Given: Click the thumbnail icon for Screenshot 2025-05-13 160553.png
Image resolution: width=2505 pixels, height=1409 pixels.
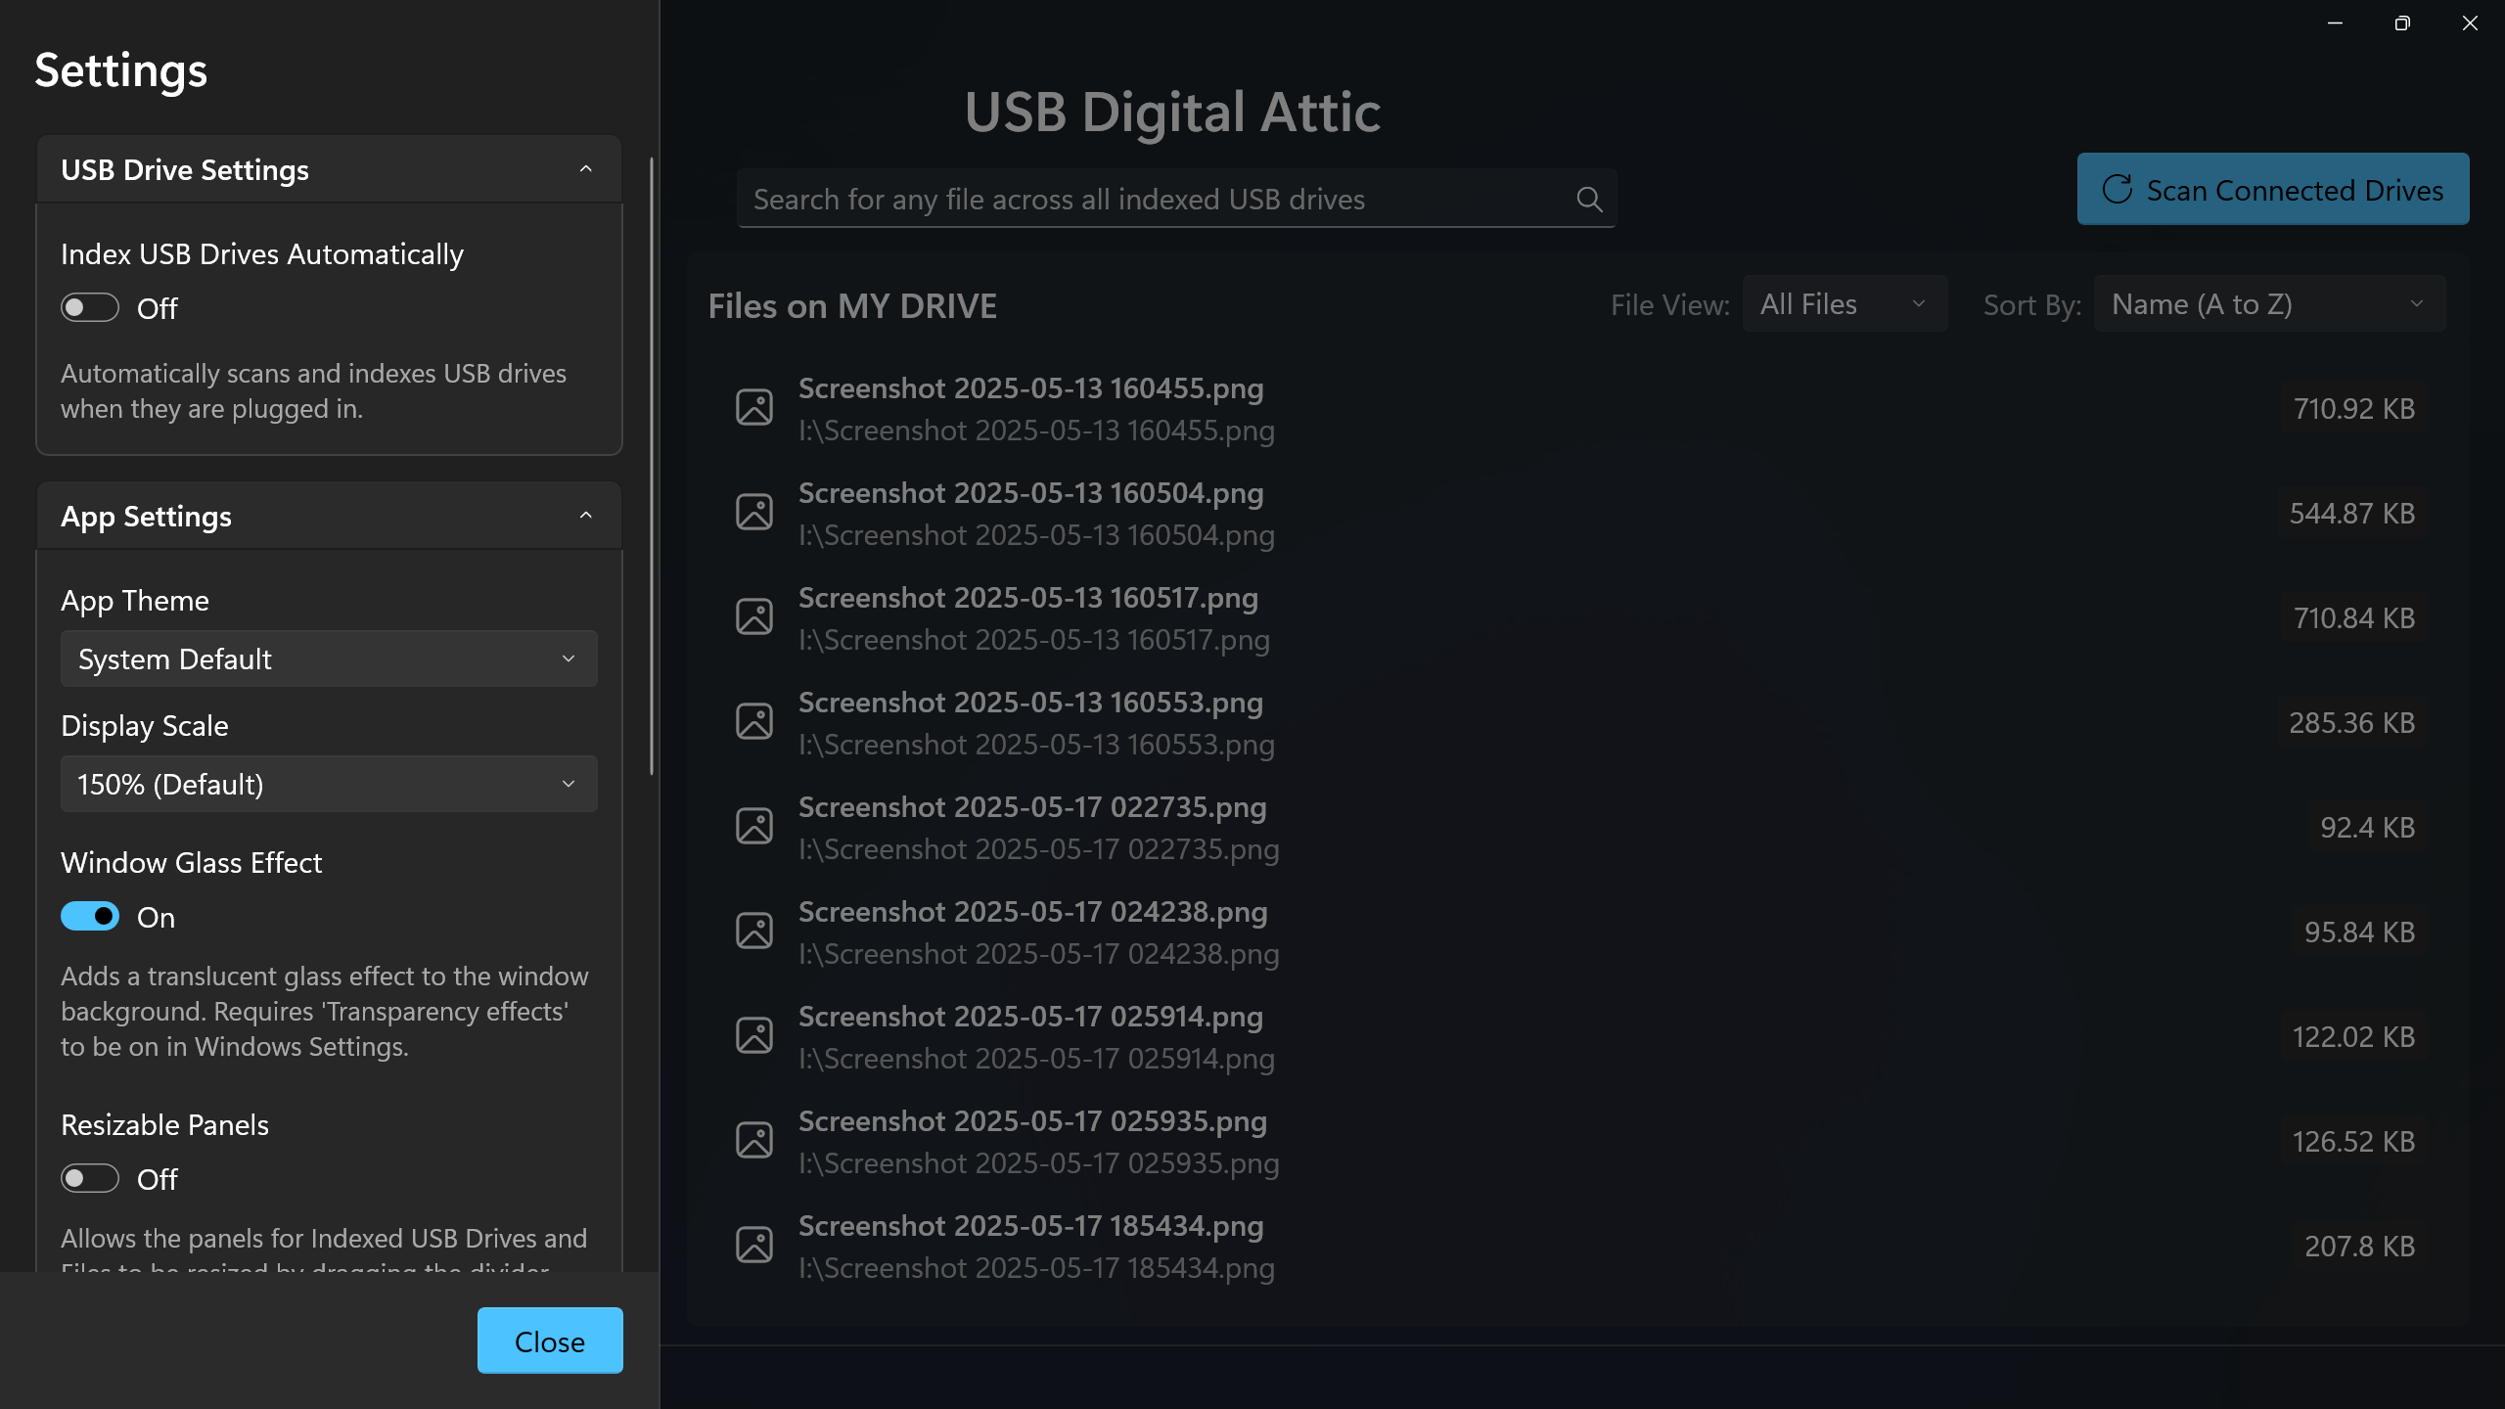Looking at the screenshot, I should [754, 720].
